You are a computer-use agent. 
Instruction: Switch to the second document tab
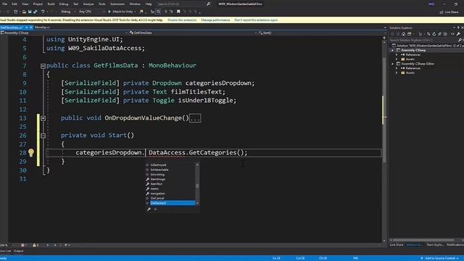point(42,28)
